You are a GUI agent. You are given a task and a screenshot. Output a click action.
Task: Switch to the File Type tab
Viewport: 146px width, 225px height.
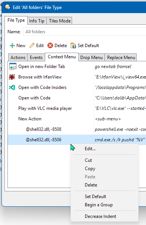(16, 21)
